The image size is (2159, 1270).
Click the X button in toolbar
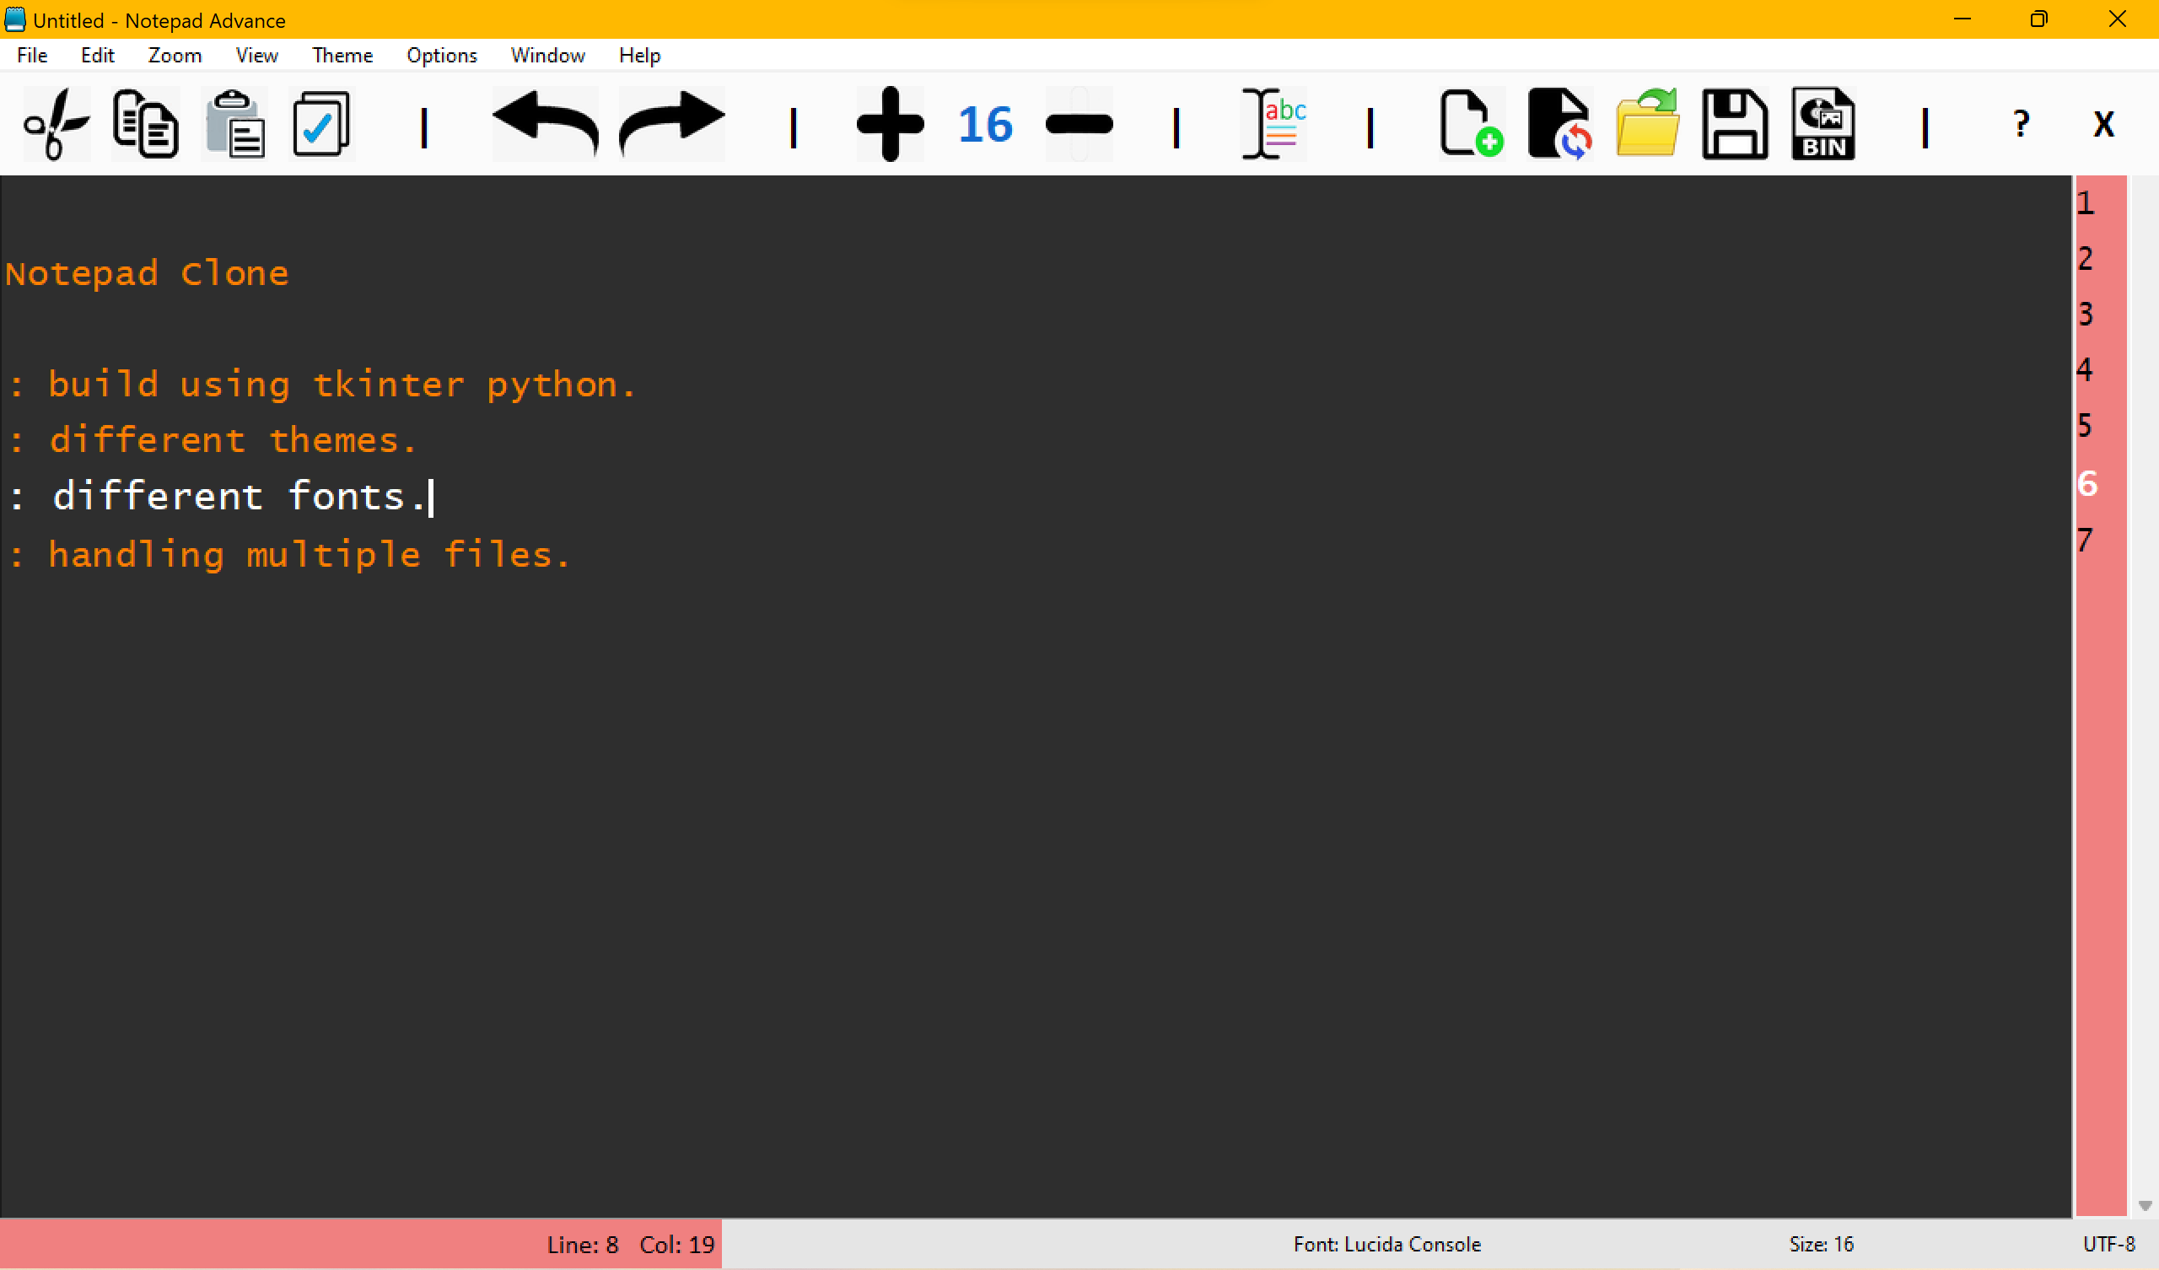[2103, 125]
